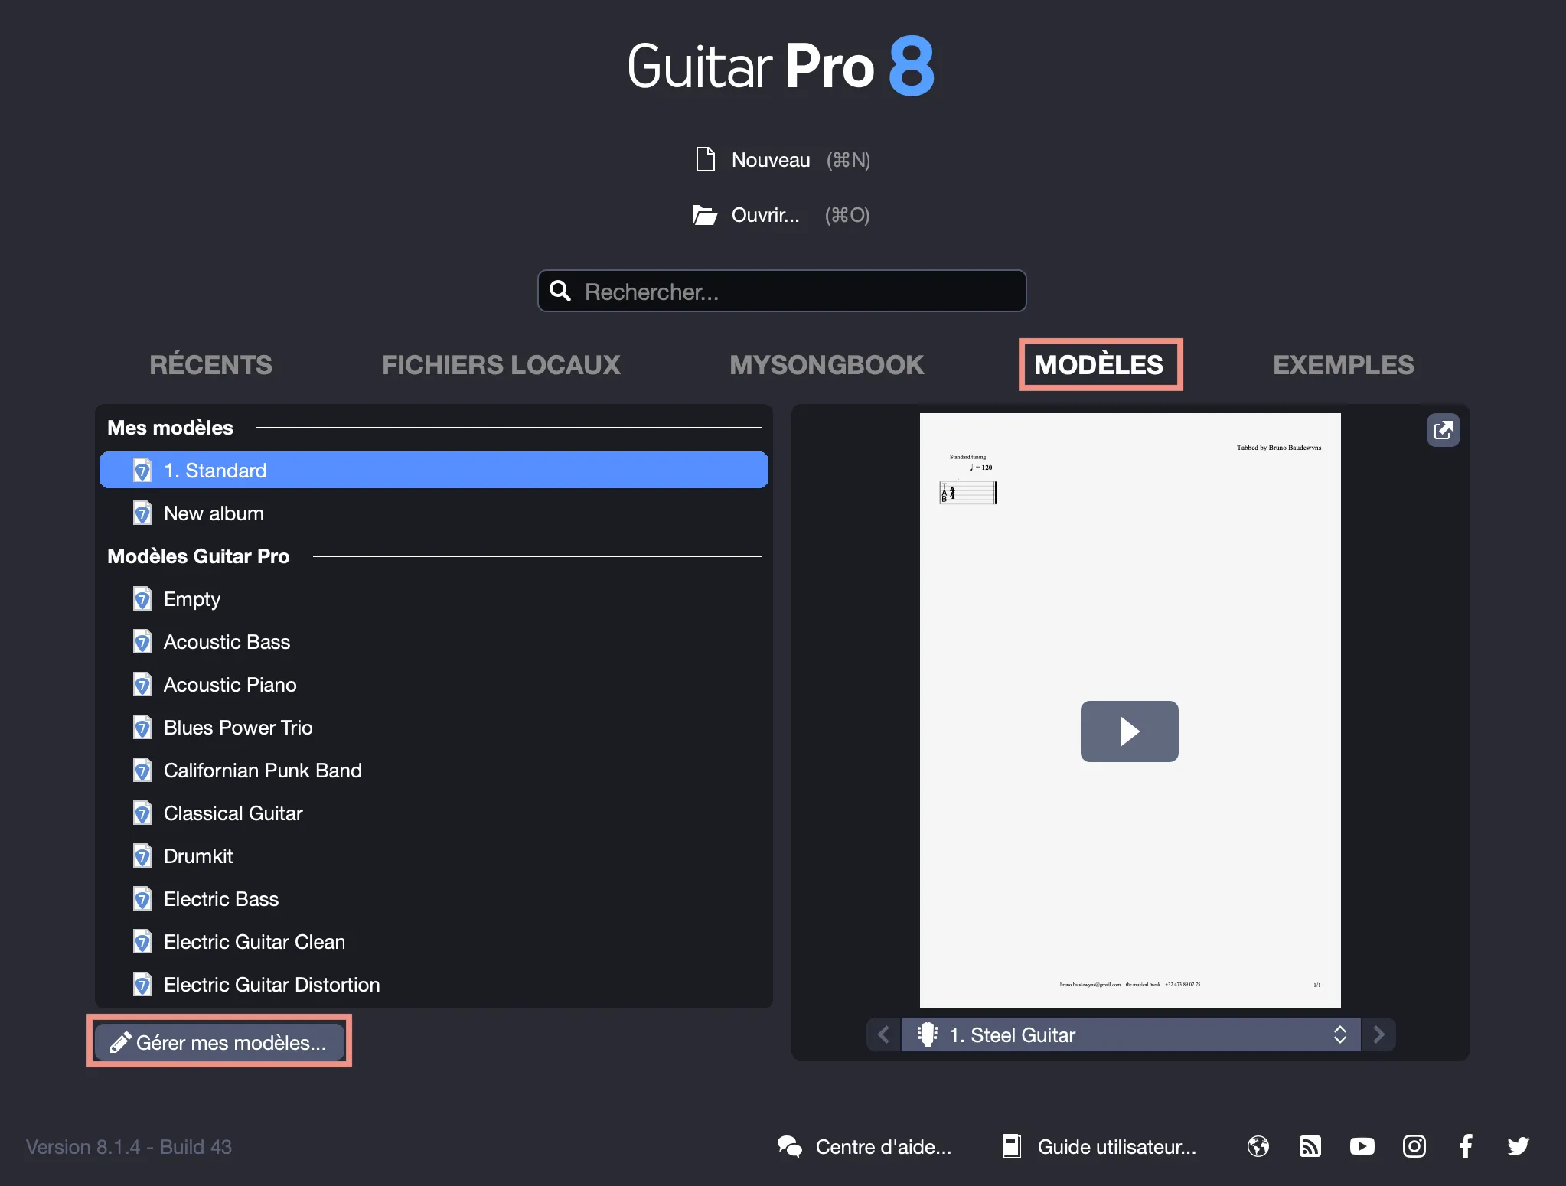Click the magnifying glass search icon
Image resolution: width=1566 pixels, height=1186 pixels.
pyautogui.click(x=560, y=291)
